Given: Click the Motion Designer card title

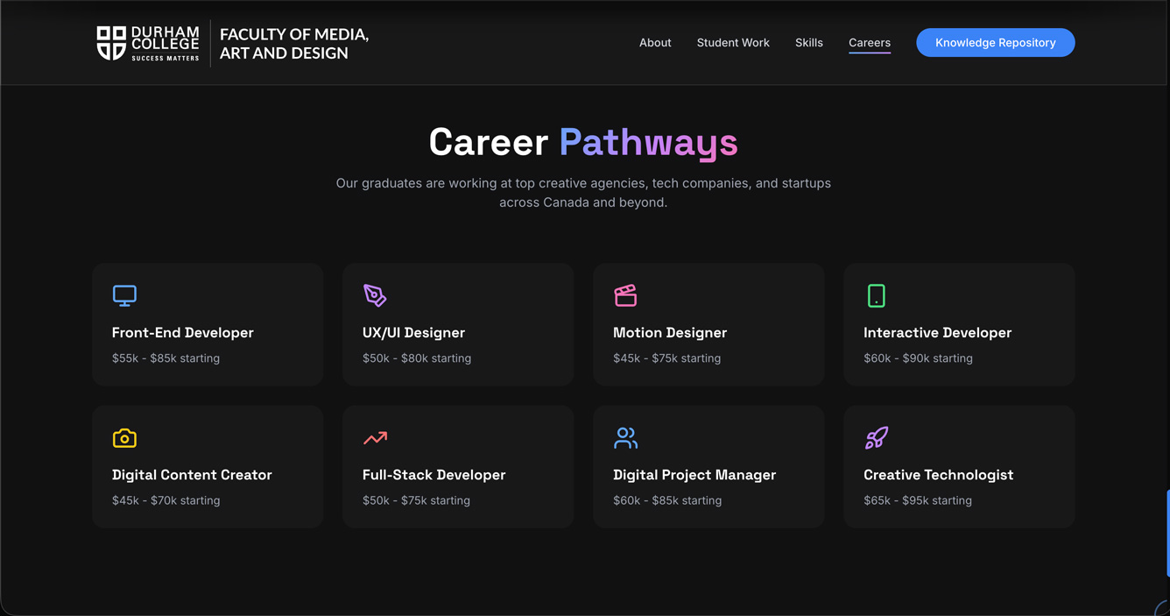Looking at the screenshot, I should click(670, 332).
